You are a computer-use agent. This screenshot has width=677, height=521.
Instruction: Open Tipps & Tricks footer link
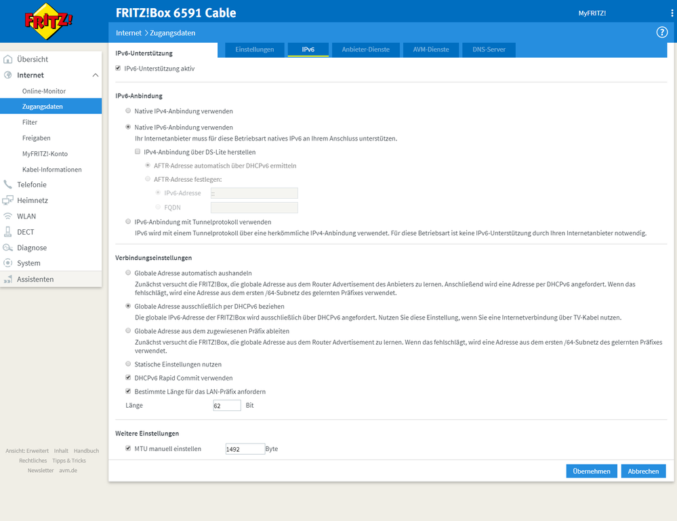(x=69, y=461)
